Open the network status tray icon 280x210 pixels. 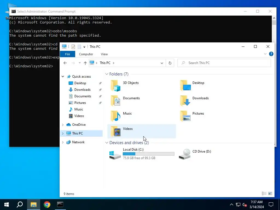click(238, 205)
